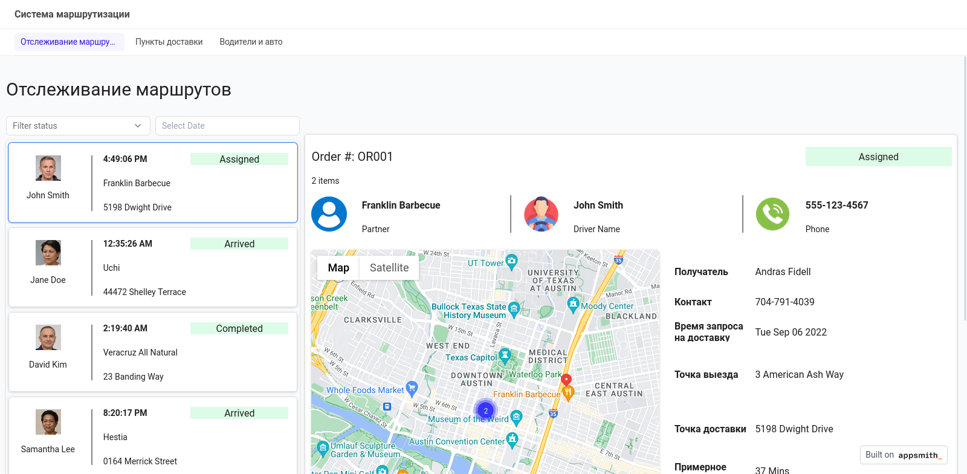Click the red destination pin on map
This screenshot has width=967, height=474.
coord(566,380)
